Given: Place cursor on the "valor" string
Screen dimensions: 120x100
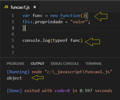Looking at the screenshot, I should (x=79, y=22).
